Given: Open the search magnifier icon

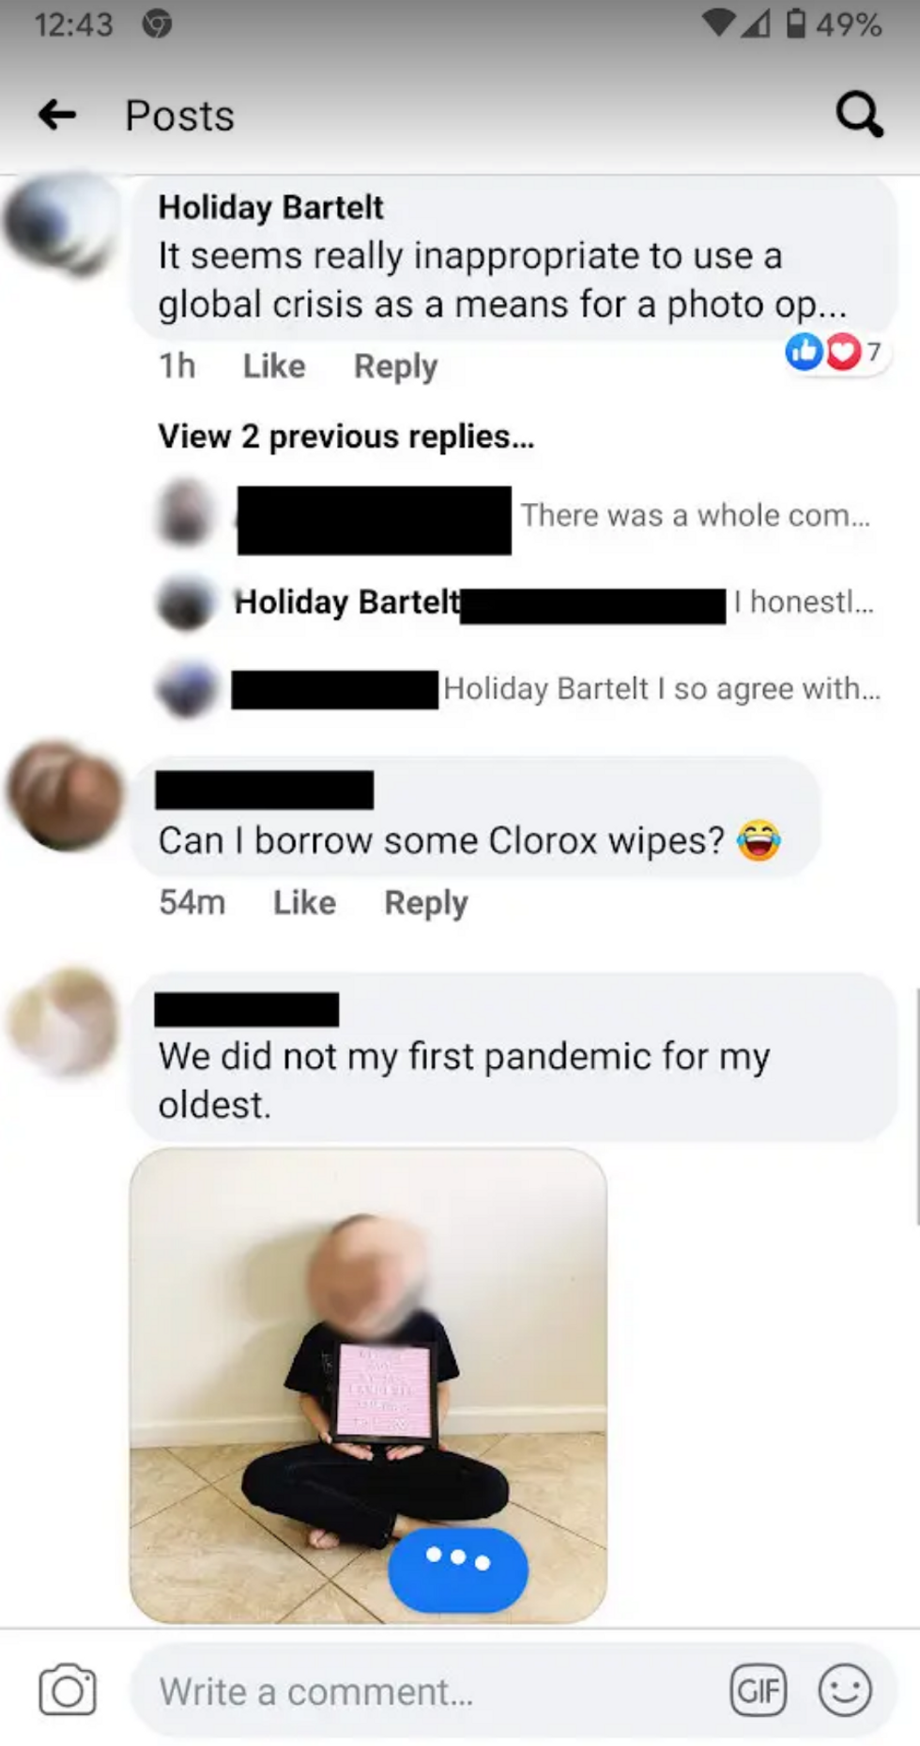Looking at the screenshot, I should (x=859, y=115).
